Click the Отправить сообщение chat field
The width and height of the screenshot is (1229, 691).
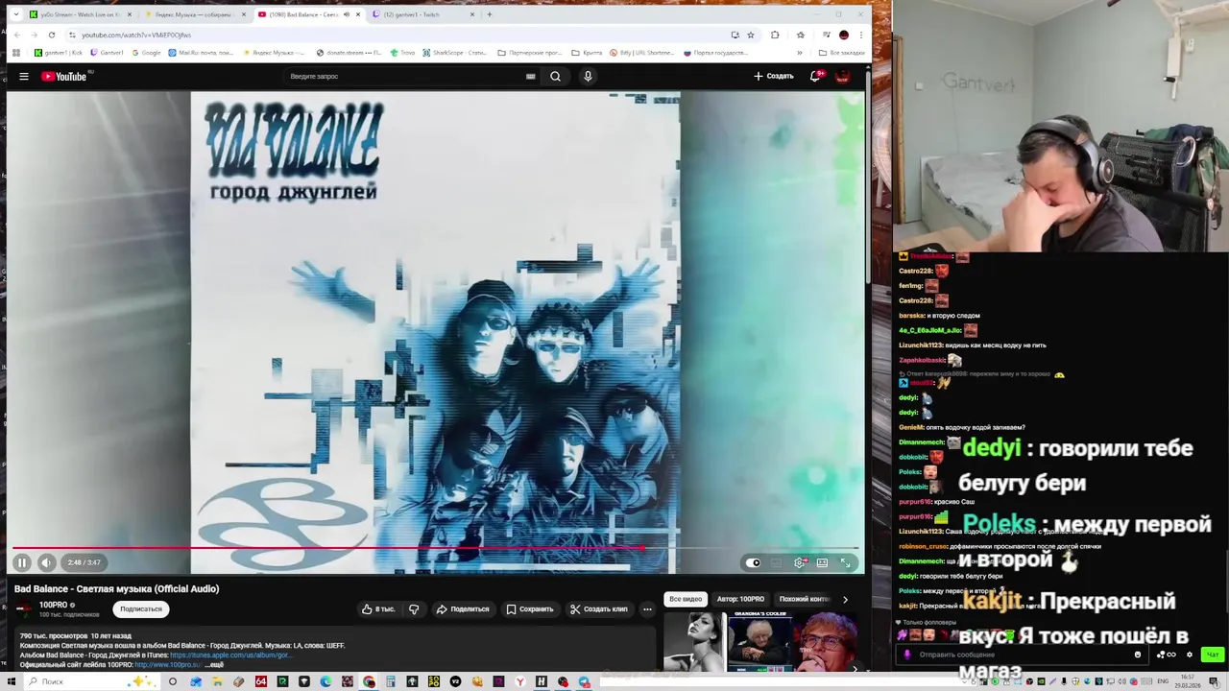tap(1023, 655)
